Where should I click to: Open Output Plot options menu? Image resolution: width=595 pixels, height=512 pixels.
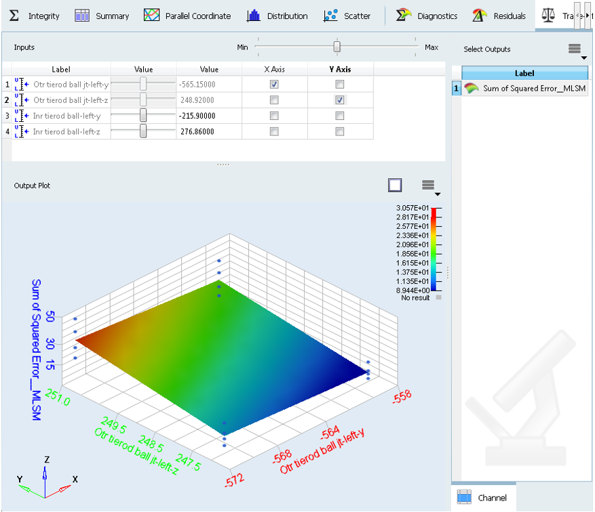click(431, 187)
